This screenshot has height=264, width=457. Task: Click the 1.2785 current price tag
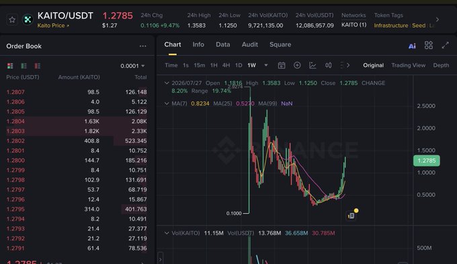point(426,161)
